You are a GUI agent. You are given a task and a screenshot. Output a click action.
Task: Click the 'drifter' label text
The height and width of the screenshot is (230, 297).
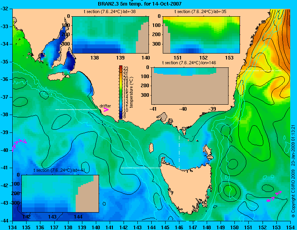[105, 106]
